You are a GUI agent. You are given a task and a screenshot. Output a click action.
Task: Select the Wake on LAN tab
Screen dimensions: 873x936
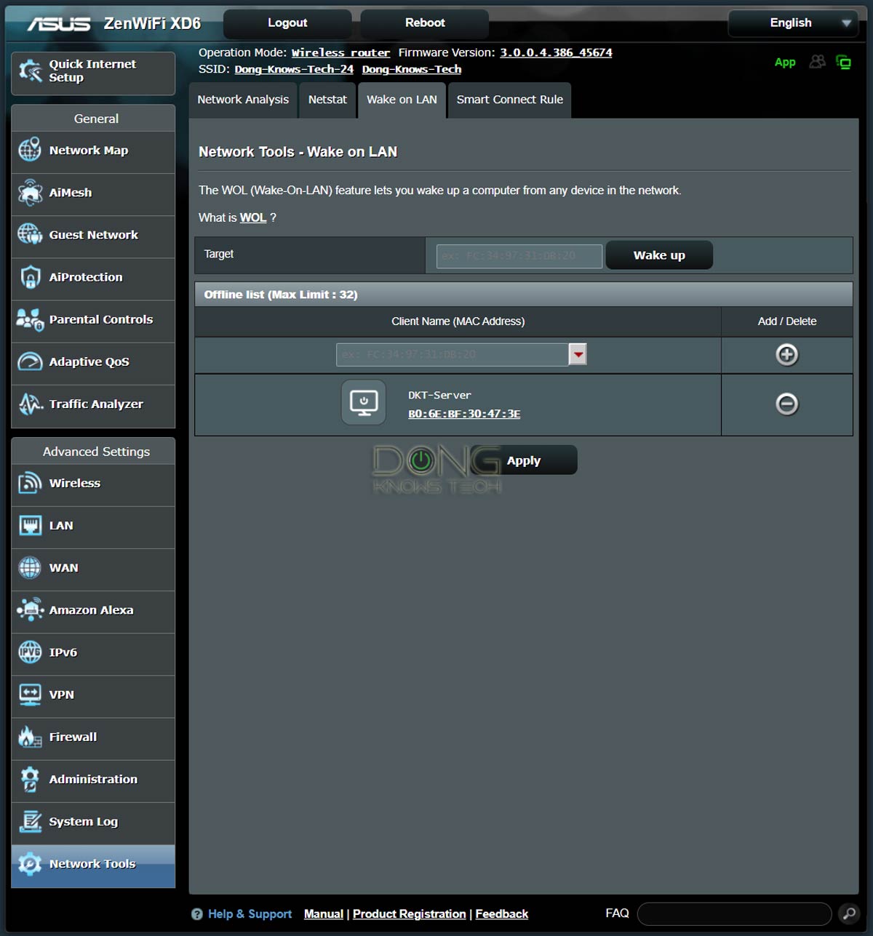click(402, 100)
